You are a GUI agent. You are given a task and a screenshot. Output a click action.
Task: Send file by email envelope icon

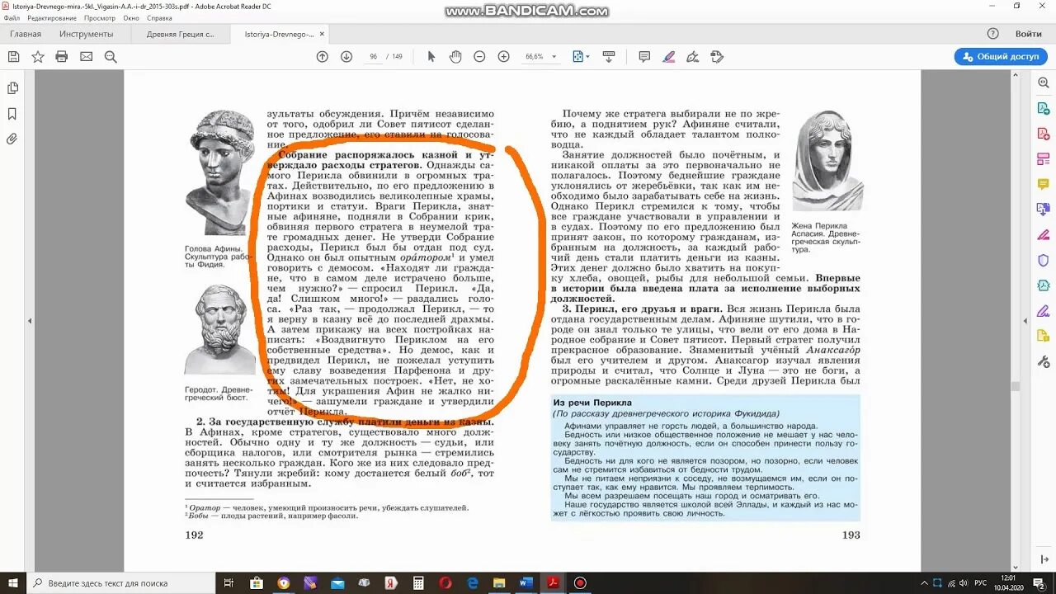[86, 57]
